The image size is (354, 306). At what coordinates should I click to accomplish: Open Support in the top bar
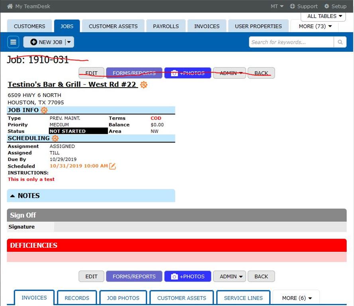pos(304,6)
